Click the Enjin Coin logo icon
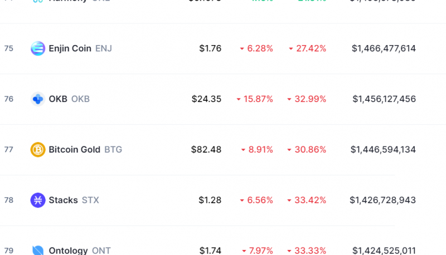Viewport: 446px width, 255px height. click(x=38, y=48)
